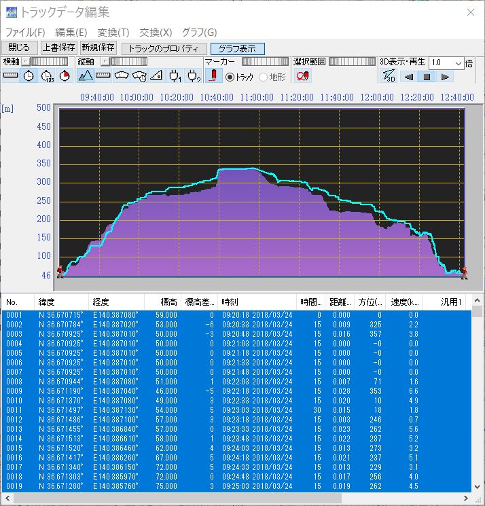Click the forward play arrow button
This screenshot has width=485, height=506.
445,77
